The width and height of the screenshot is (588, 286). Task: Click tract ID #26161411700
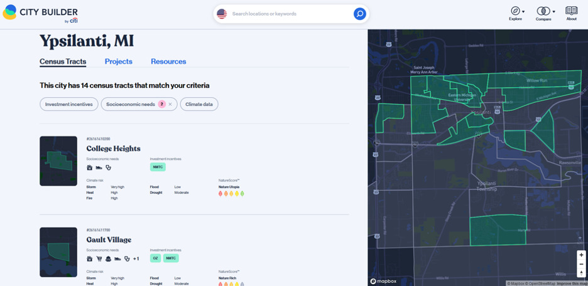(x=98, y=230)
